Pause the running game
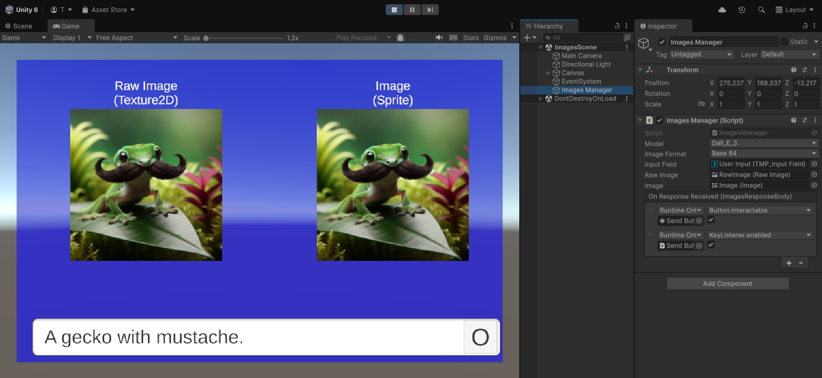 point(412,10)
